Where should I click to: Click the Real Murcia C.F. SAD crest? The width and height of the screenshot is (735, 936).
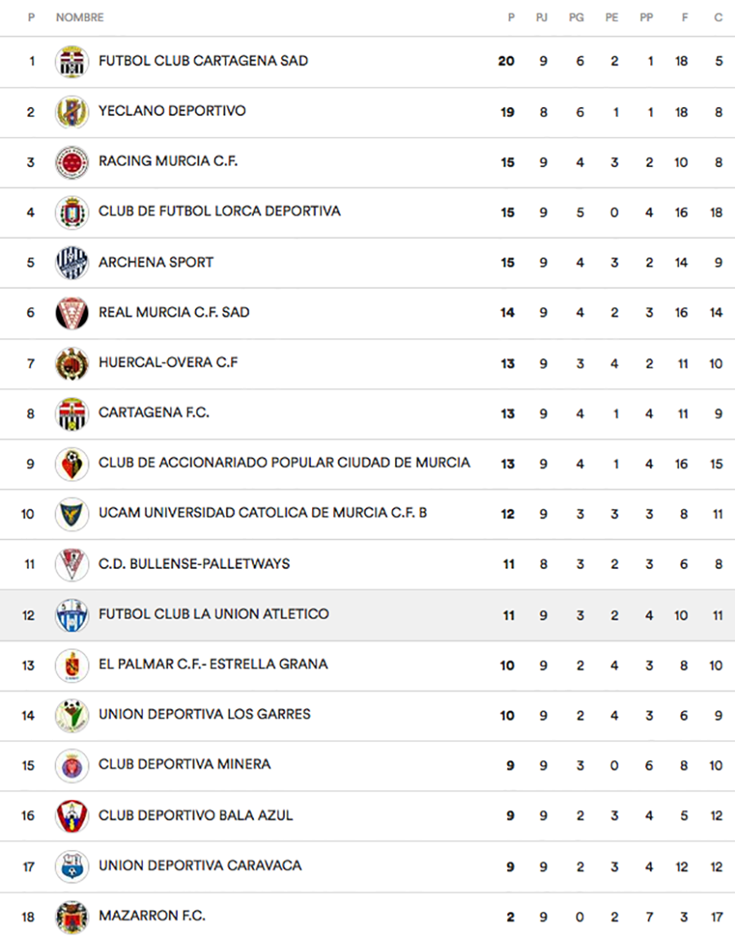[x=72, y=313]
